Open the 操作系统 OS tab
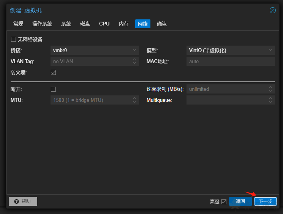 (42, 24)
